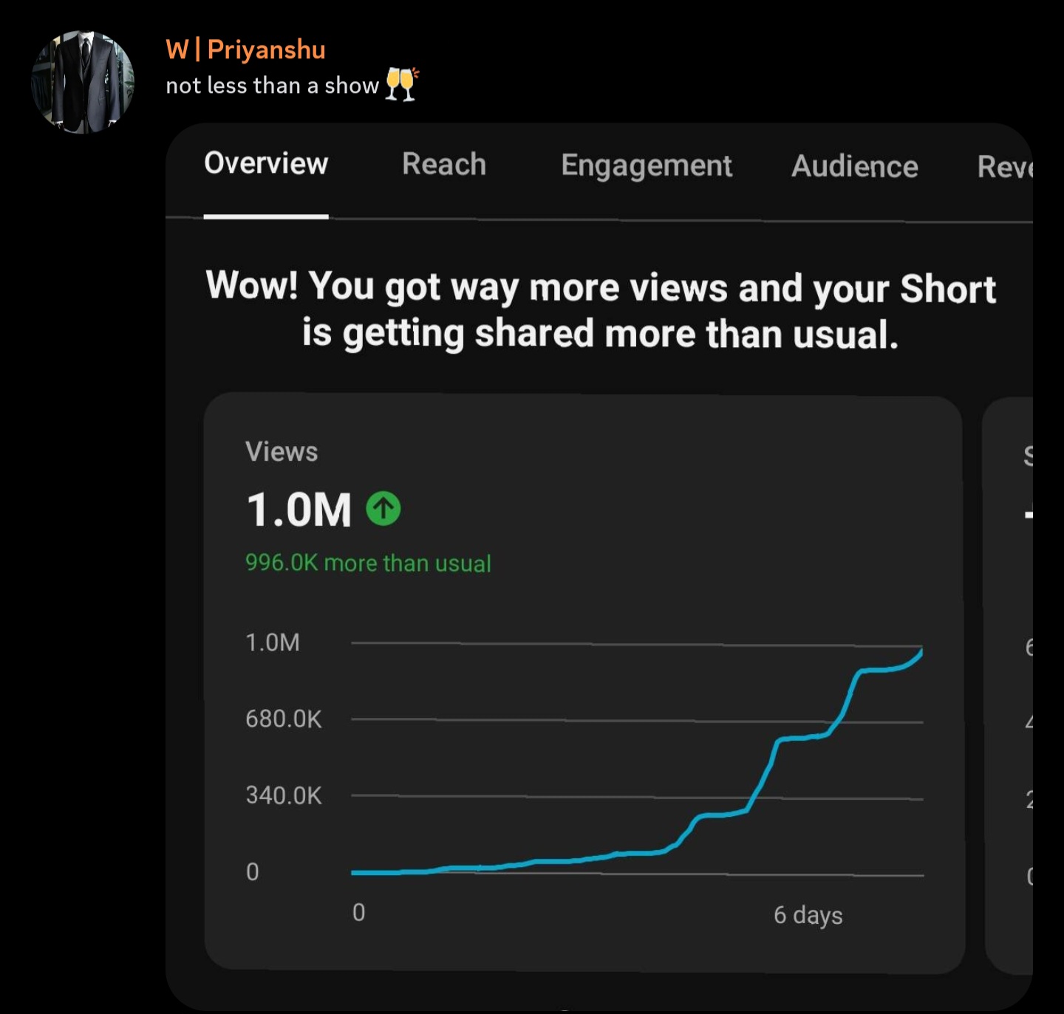
Task: Click the "Wow! You got way more views" headline
Action: point(601,309)
